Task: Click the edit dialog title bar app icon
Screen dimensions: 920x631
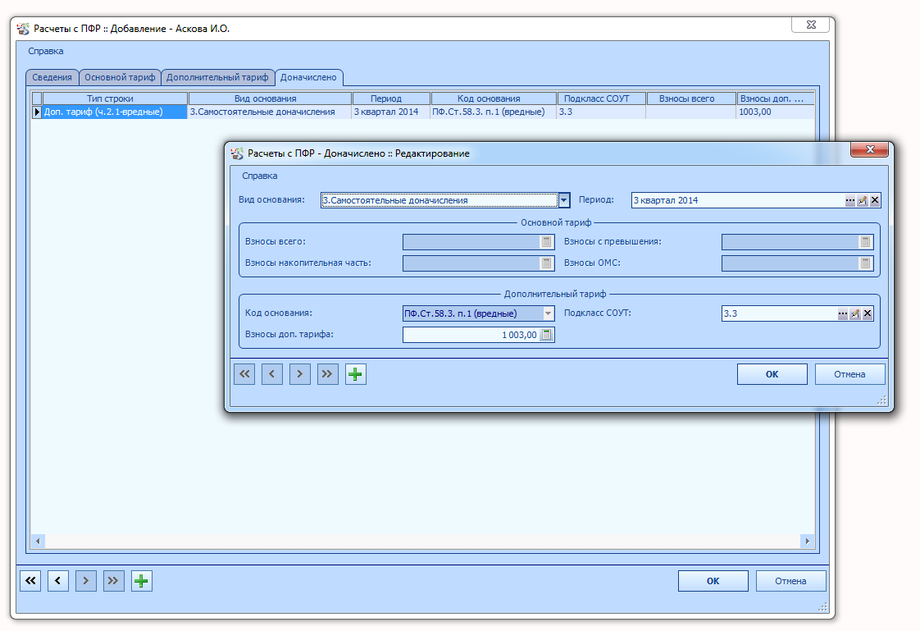Action: click(237, 153)
